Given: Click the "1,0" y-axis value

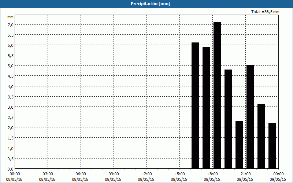Looking at the screenshot, I should [x=10, y=148].
